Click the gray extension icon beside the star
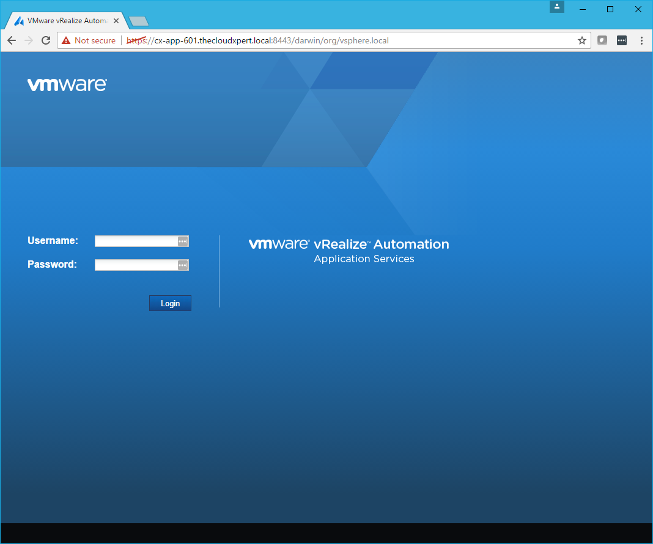Image resolution: width=653 pixels, height=544 pixels. (602, 40)
